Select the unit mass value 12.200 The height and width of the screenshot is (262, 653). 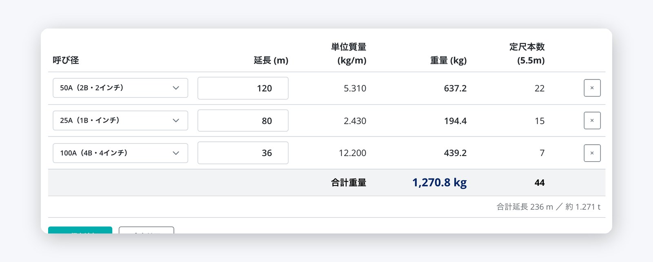[x=352, y=153]
